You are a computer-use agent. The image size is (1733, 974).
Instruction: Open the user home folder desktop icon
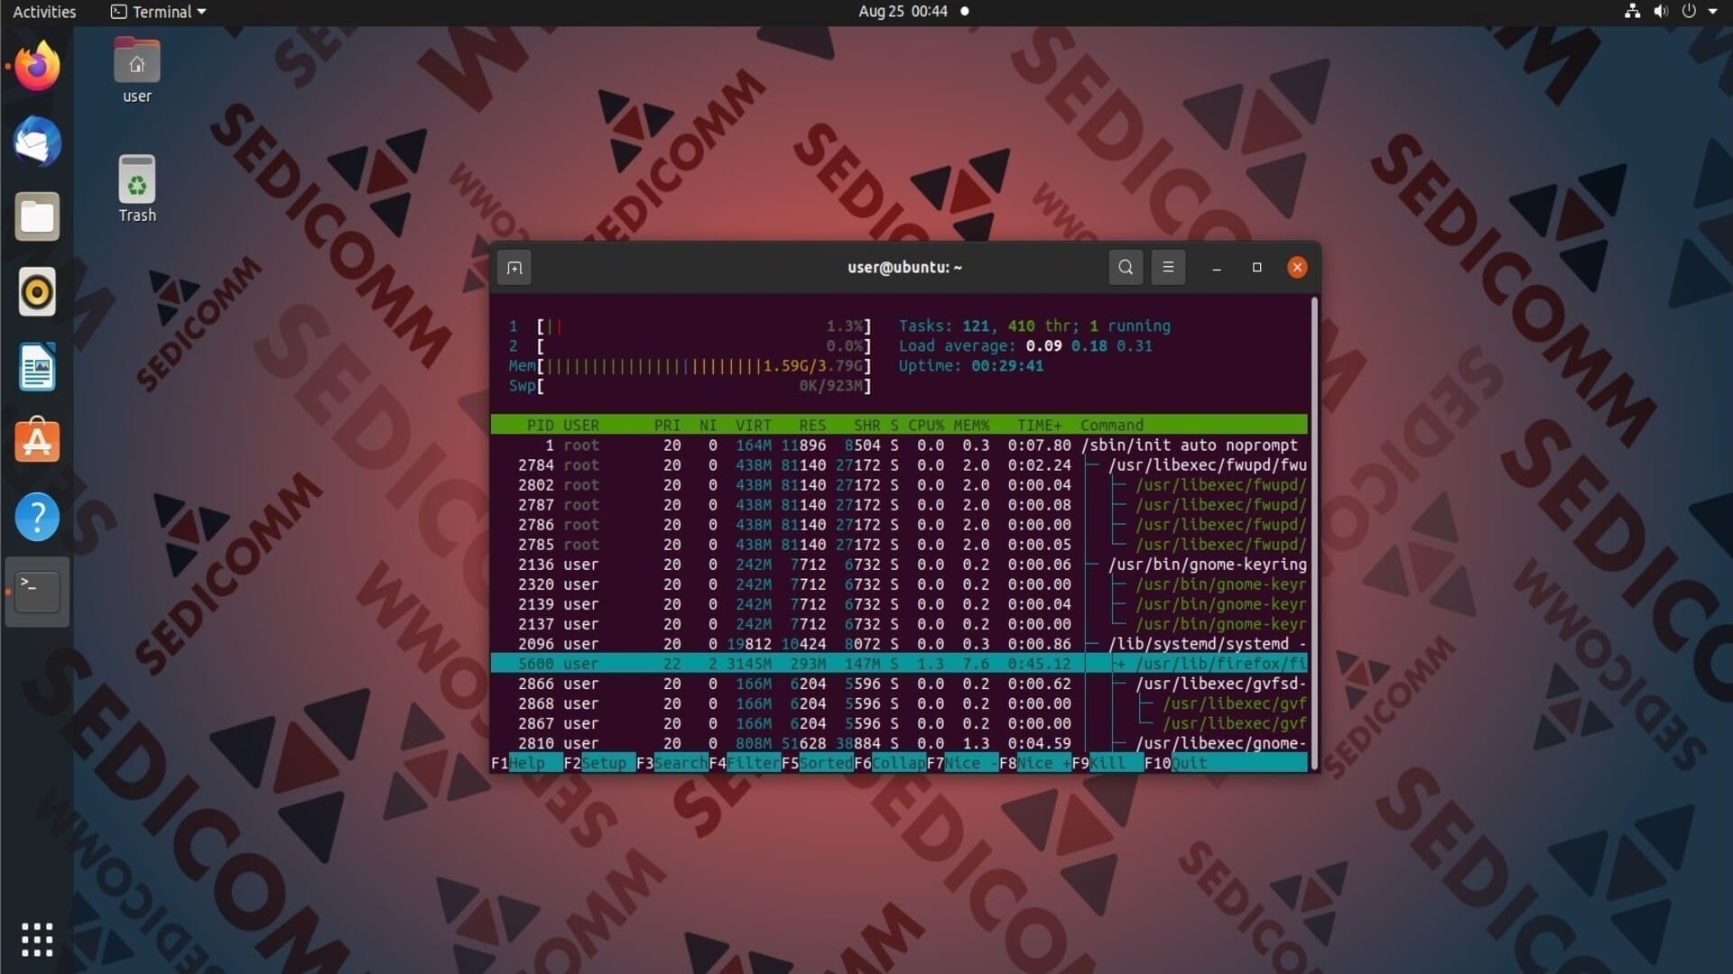(x=137, y=71)
